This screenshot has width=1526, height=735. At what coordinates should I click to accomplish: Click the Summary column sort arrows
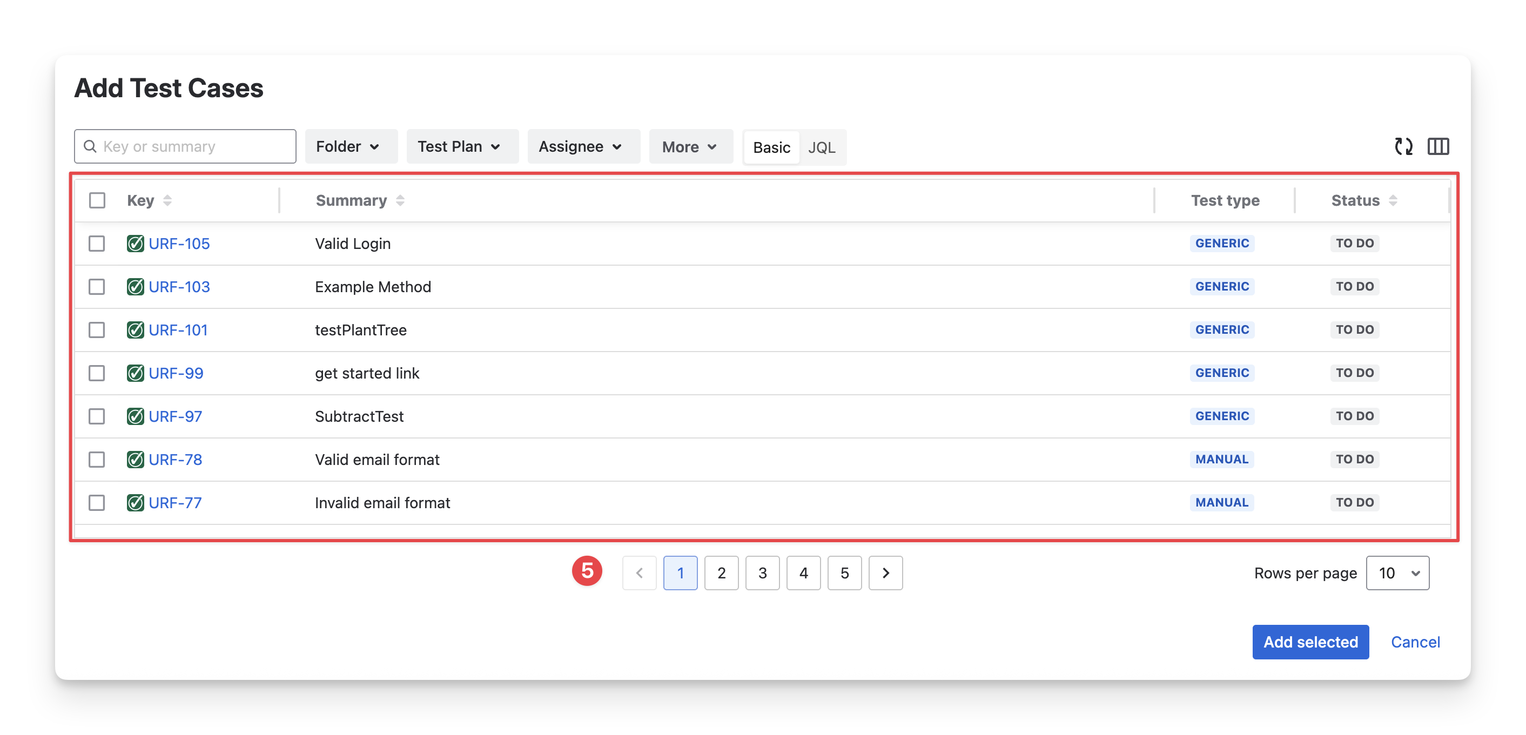coord(400,201)
